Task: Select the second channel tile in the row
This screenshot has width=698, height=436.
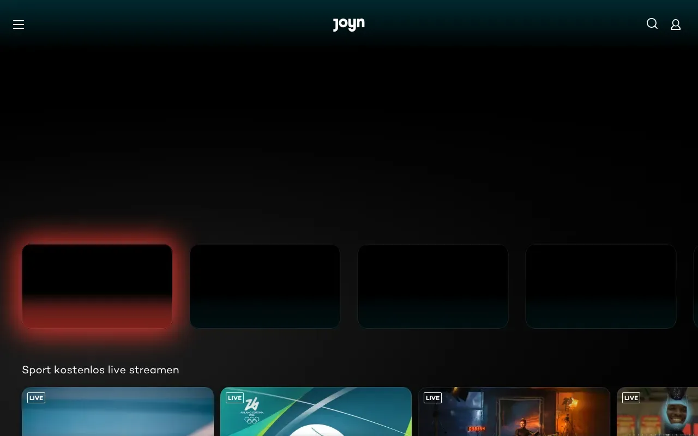Action: (x=265, y=286)
